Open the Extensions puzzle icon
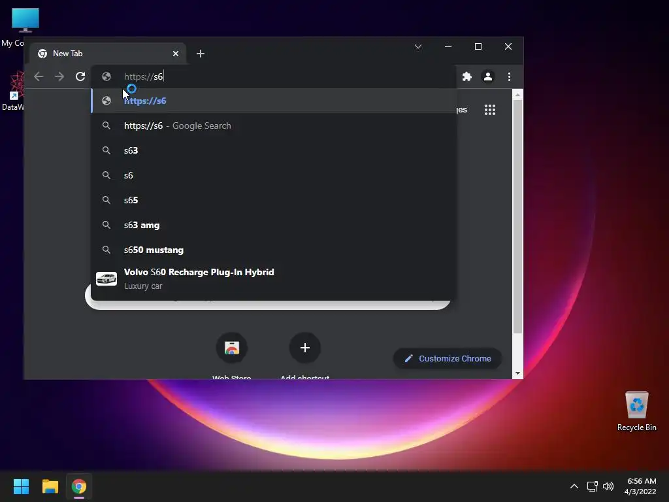This screenshot has width=669, height=502. click(x=467, y=76)
